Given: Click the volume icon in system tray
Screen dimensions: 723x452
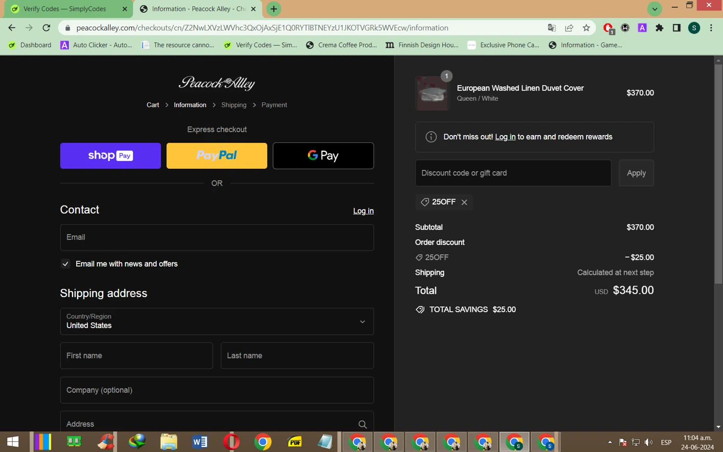Looking at the screenshot, I should click(x=649, y=442).
